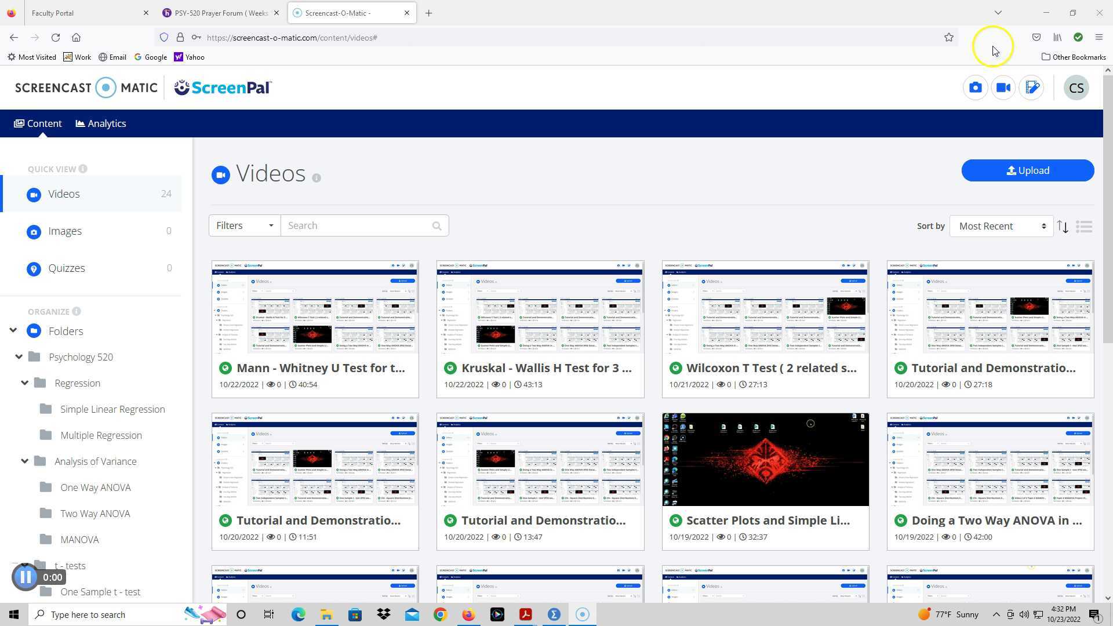The width and height of the screenshot is (1113, 626).
Task: Open the video editor icon in header
Action: (1032, 88)
